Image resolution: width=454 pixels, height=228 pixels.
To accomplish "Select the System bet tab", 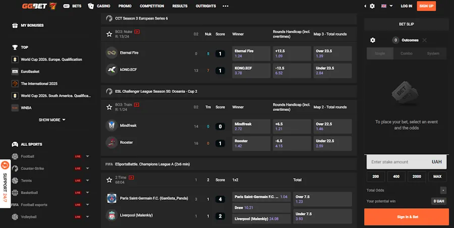I will (433, 53).
